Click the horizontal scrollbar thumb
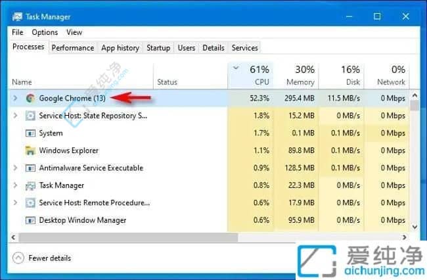427x280 pixels. click(x=128, y=237)
